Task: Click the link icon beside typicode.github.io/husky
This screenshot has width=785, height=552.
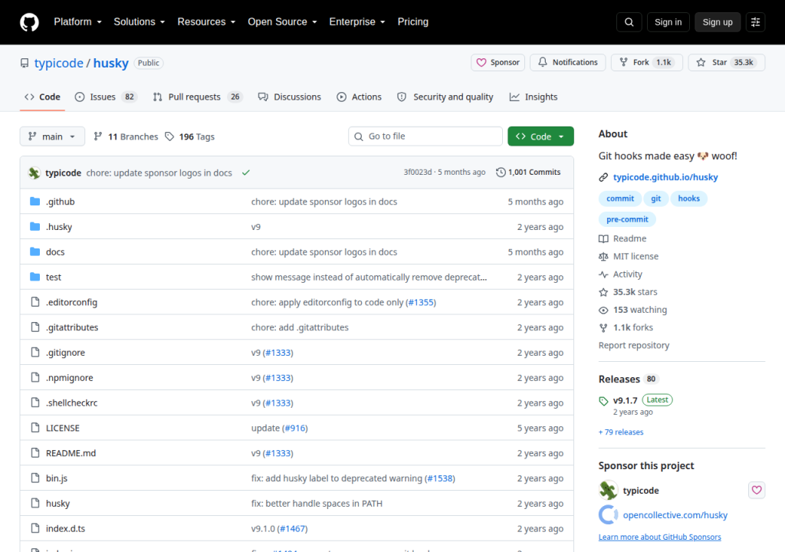Action: pyautogui.click(x=603, y=177)
